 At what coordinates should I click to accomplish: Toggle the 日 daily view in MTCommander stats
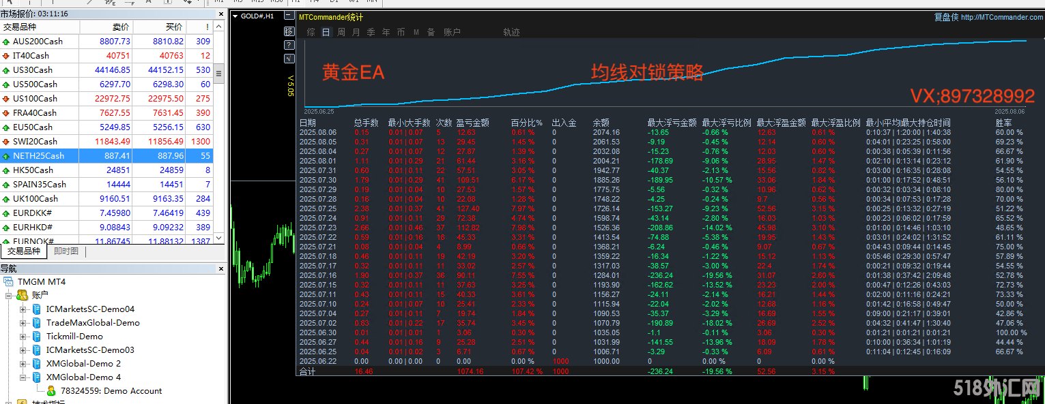[327, 31]
